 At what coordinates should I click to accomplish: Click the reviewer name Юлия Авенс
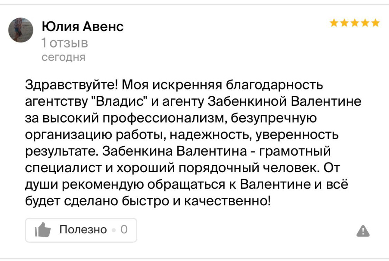tap(82, 26)
